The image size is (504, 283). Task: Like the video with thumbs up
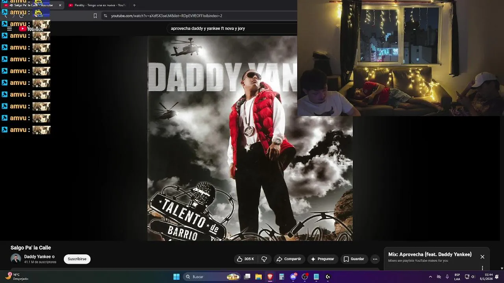(240, 259)
